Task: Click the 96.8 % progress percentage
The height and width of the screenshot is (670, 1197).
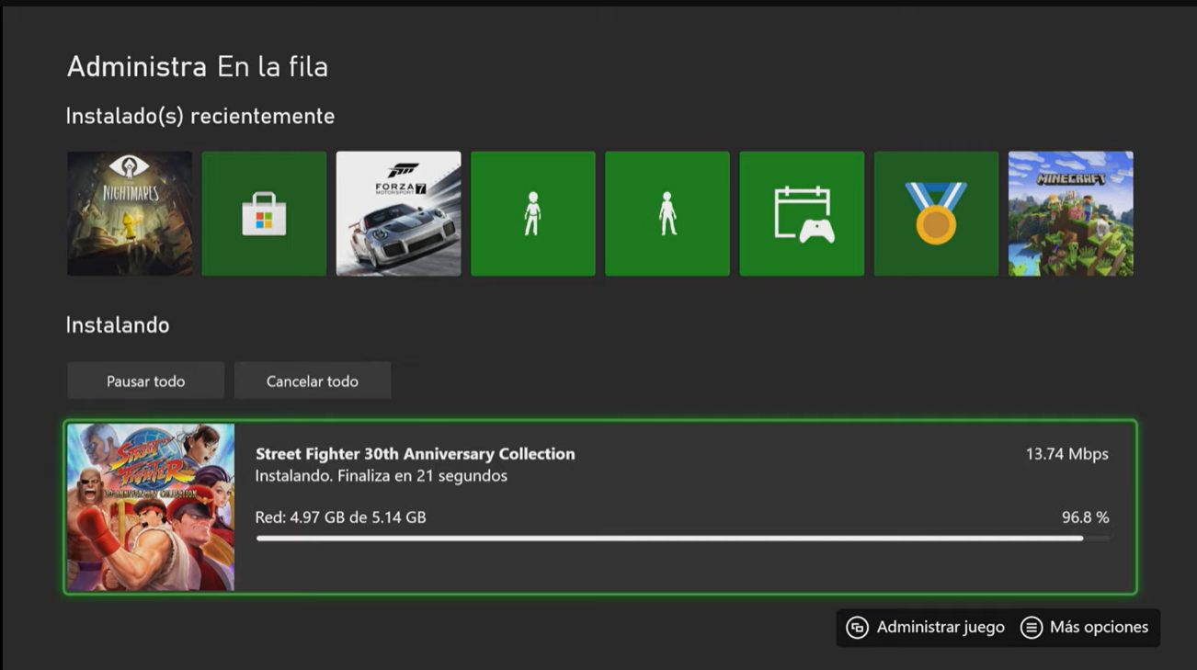Action: tap(1085, 517)
